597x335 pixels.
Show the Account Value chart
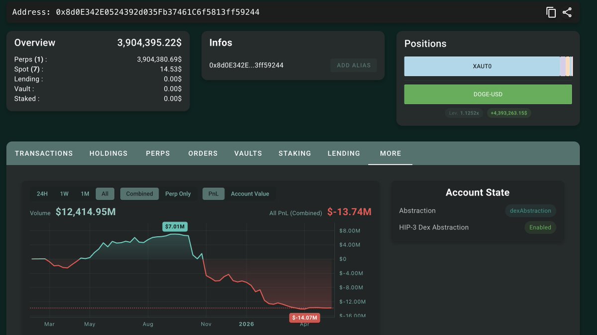point(250,194)
